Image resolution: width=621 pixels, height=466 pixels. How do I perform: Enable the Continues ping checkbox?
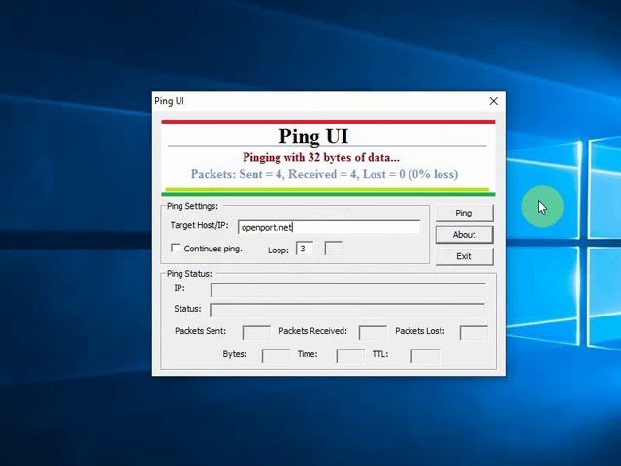(175, 249)
